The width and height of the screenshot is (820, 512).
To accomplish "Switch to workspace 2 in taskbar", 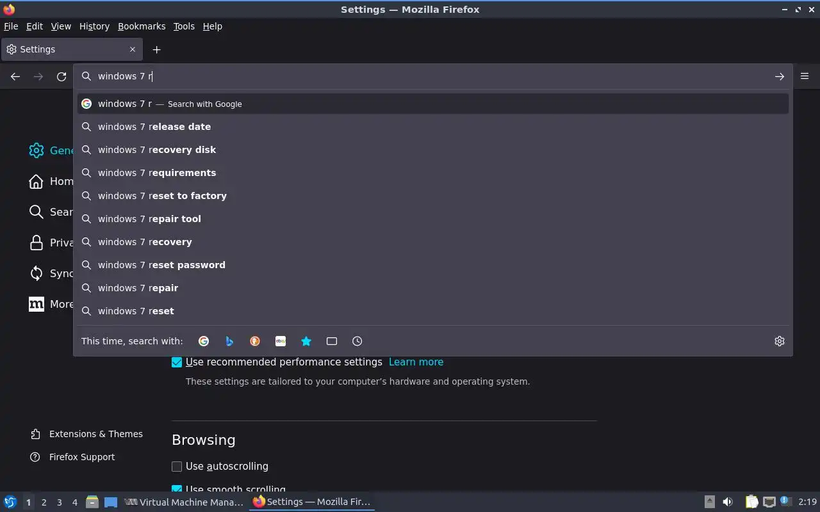I will click(x=44, y=502).
